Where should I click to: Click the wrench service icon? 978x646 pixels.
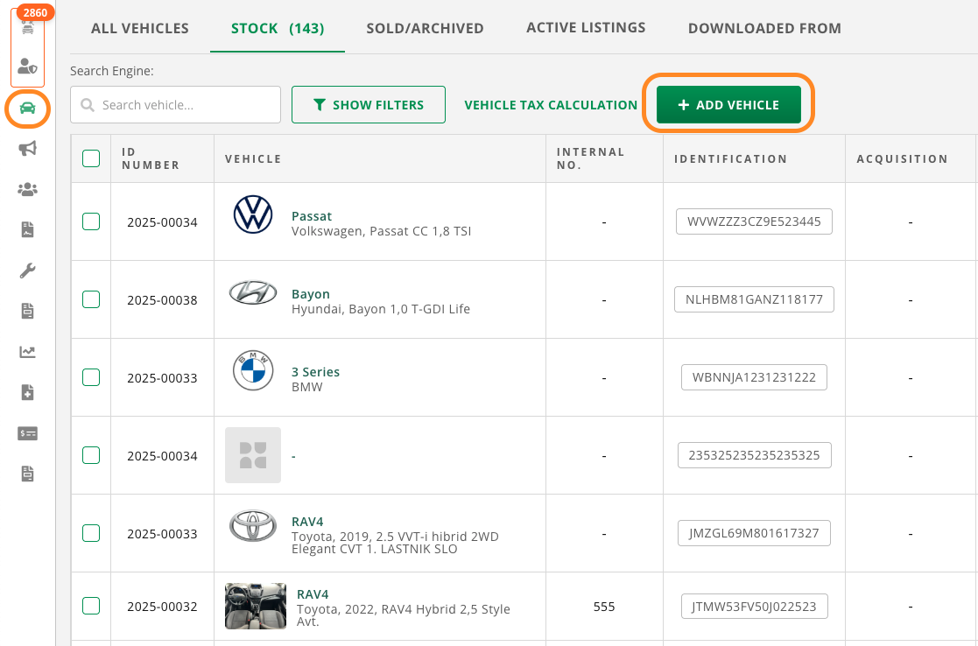tap(27, 270)
